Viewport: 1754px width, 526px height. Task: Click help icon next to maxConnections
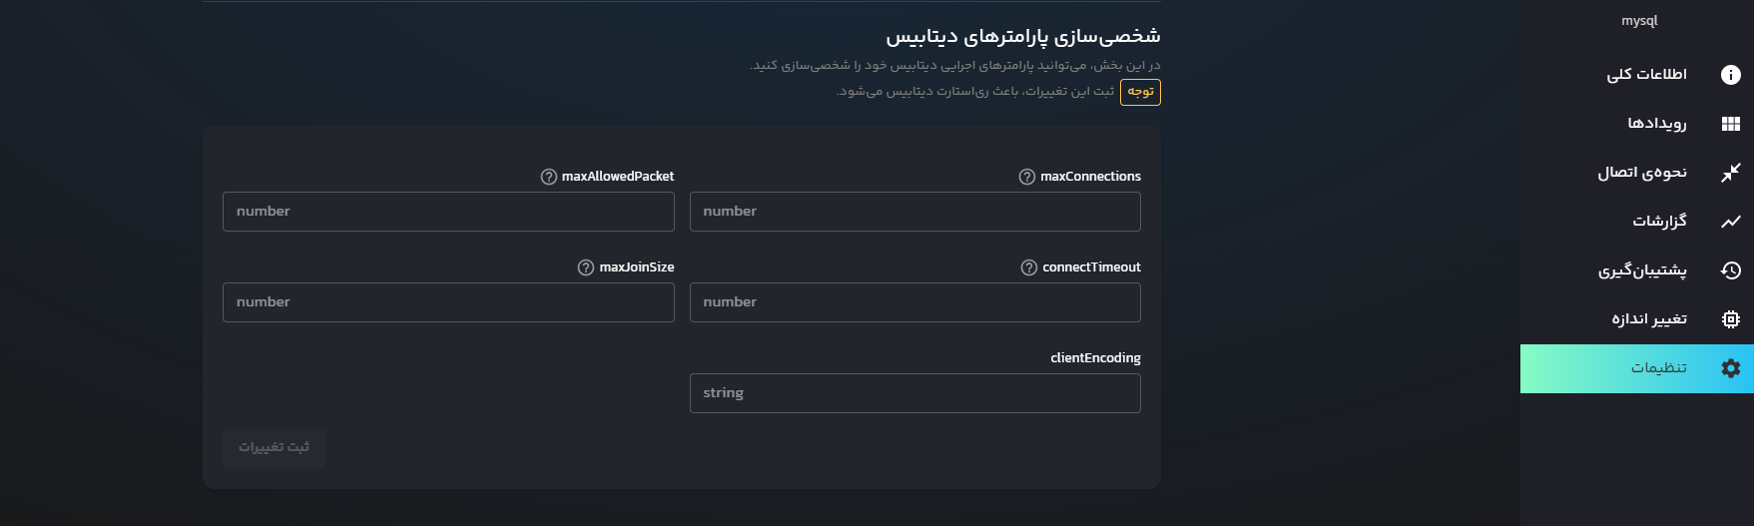click(1026, 177)
